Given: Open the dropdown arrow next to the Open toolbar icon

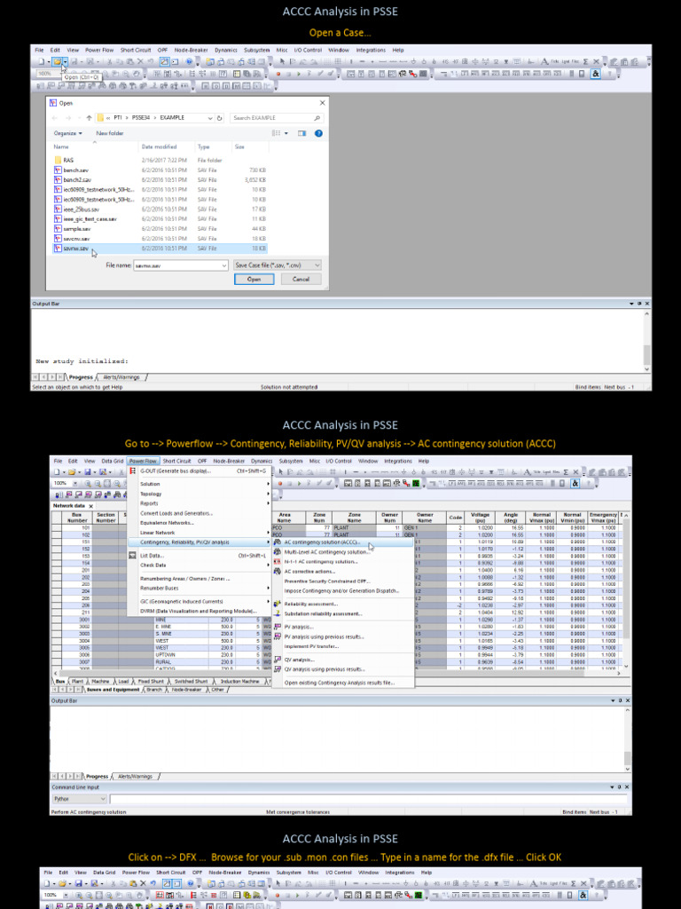Looking at the screenshot, I should pos(66,61).
